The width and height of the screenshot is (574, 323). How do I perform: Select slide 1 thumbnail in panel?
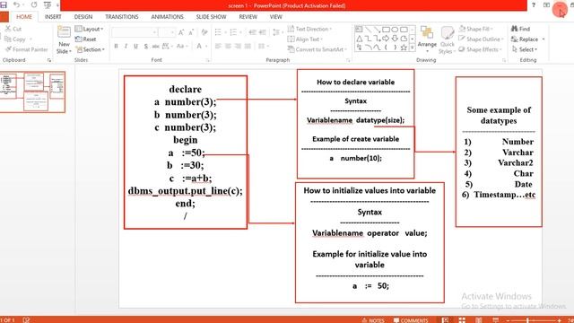coord(32,92)
